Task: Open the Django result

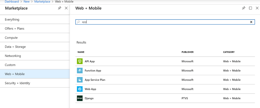Action: (165, 98)
